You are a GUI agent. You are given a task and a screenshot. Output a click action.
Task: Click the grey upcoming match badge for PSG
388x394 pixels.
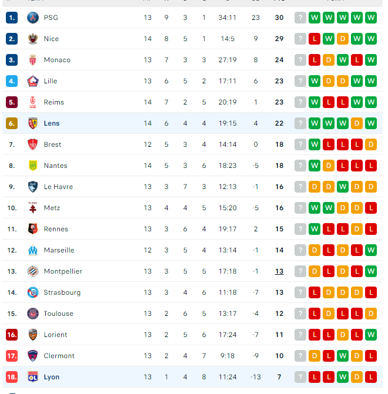pos(300,18)
